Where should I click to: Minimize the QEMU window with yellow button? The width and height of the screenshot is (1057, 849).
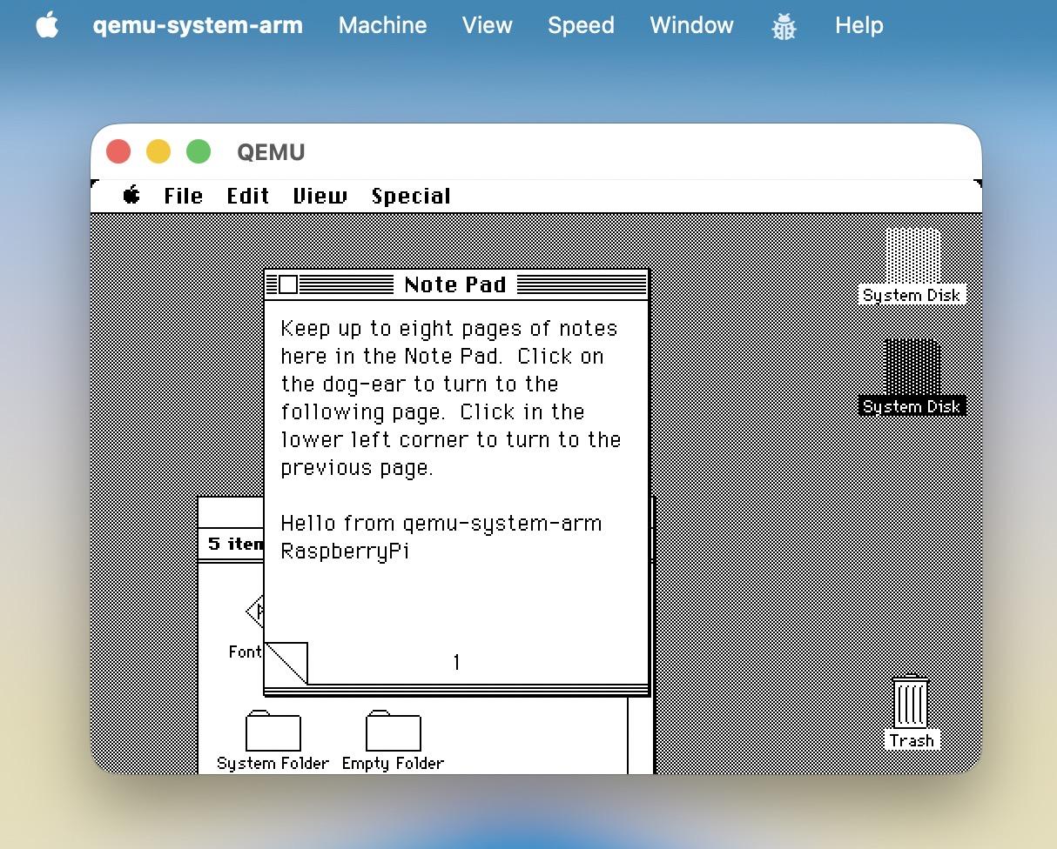(x=158, y=152)
